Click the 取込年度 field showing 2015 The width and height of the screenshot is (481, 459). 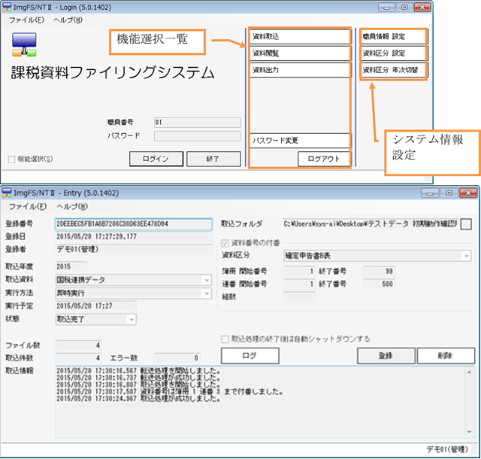(71, 266)
